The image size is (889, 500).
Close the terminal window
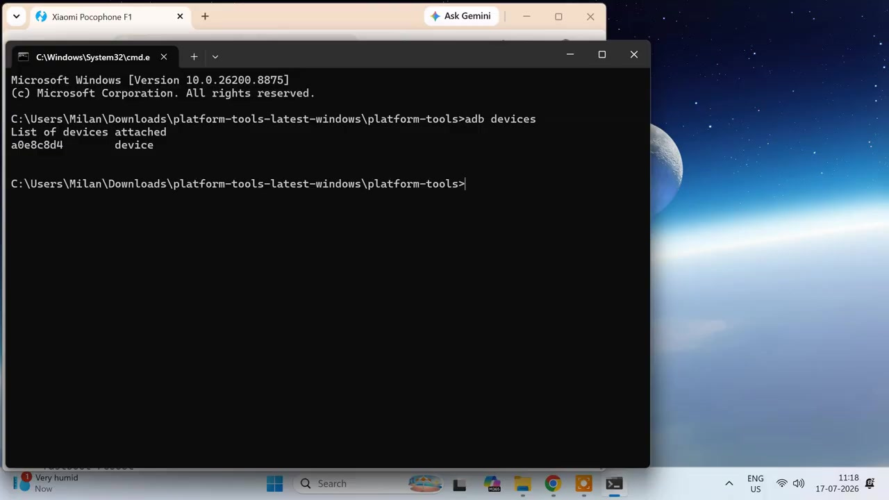coord(634,54)
